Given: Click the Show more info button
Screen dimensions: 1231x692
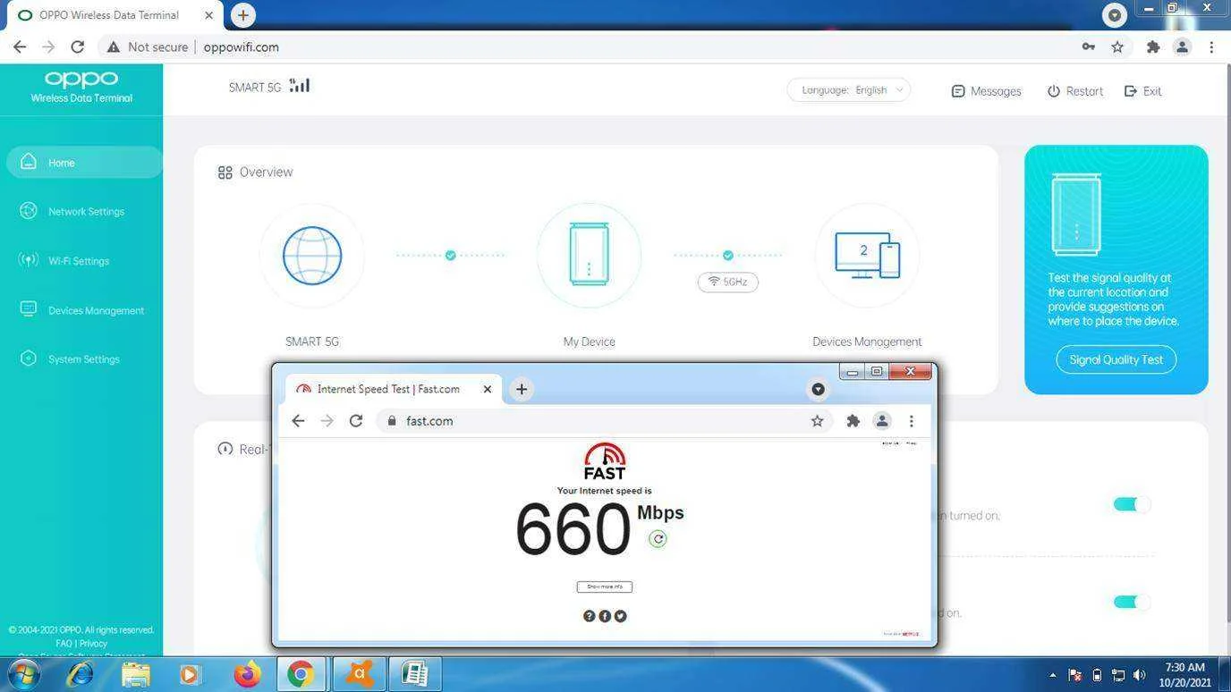Looking at the screenshot, I should point(605,587).
